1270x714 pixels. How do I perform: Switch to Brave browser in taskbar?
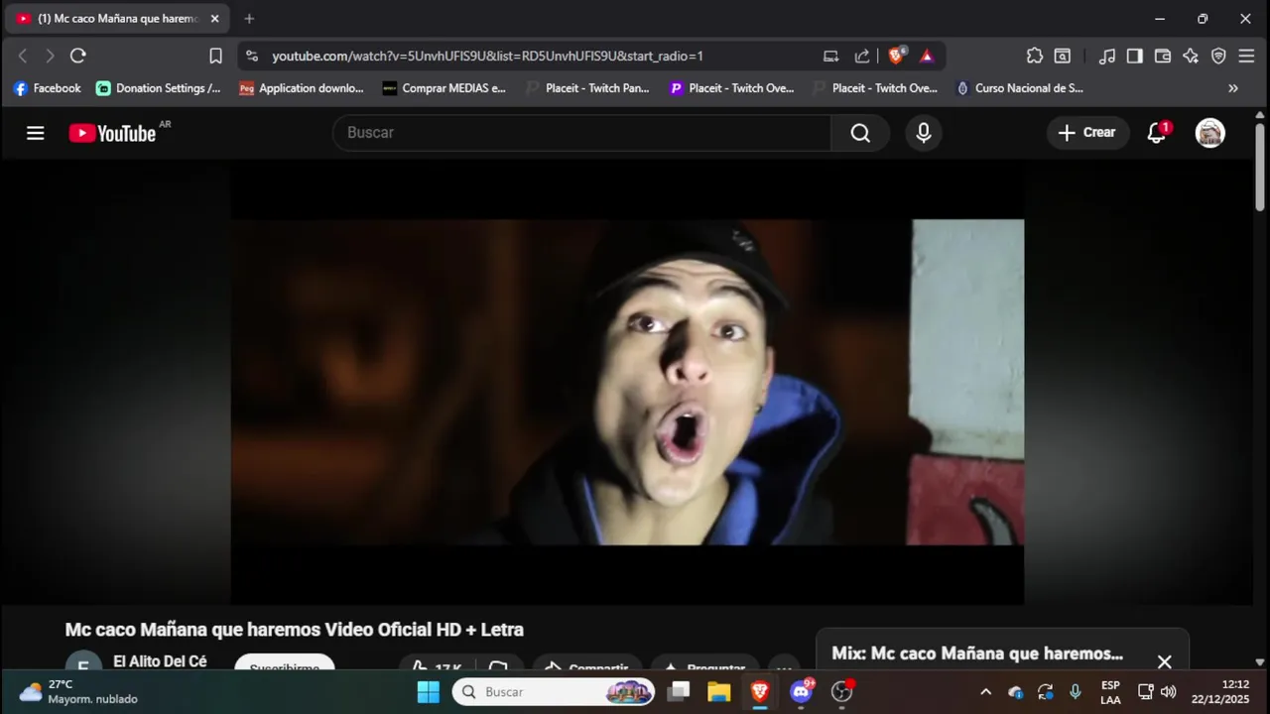pyautogui.click(x=760, y=692)
